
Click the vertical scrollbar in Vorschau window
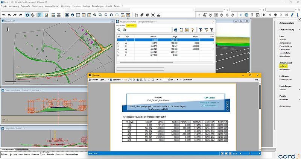pyautogui.click(x=260, y=97)
